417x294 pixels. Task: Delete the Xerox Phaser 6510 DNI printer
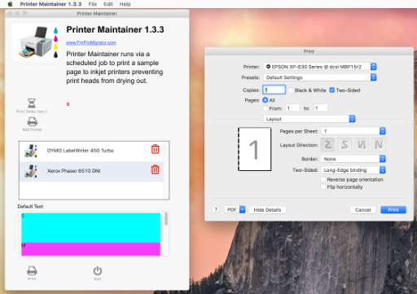click(x=155, y=169)
